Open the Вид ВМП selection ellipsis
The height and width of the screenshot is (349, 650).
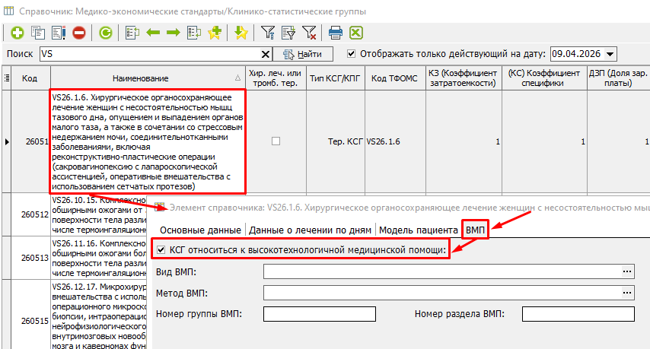(x=627, y=271)
